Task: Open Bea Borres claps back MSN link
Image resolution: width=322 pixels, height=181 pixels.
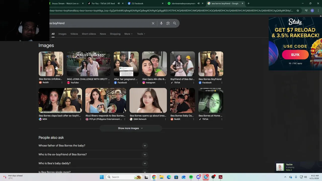Action: (60, 116)
